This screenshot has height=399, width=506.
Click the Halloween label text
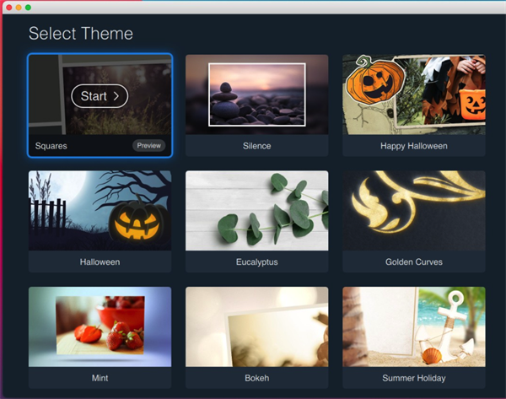click(100, 262)
